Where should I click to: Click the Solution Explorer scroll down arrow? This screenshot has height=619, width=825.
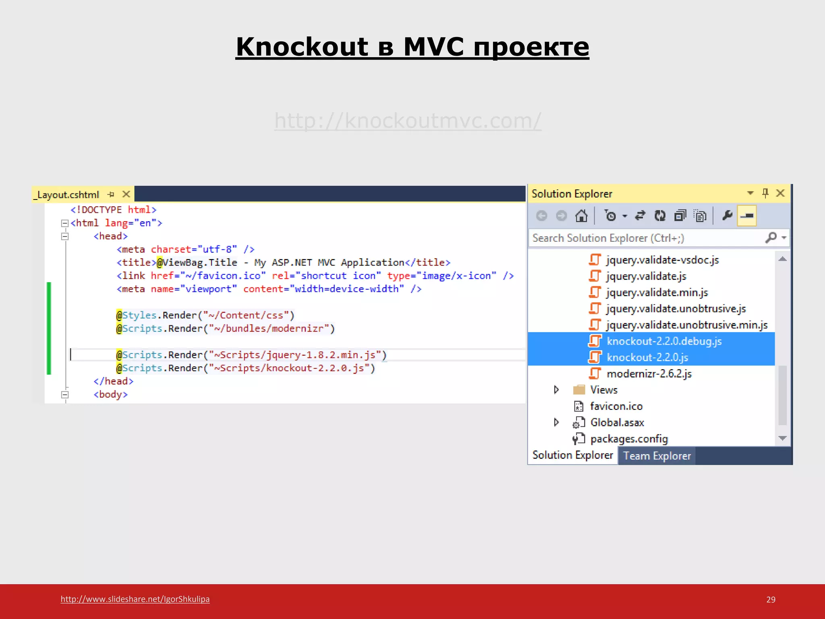pyautogui.click(x=782, y=438)
